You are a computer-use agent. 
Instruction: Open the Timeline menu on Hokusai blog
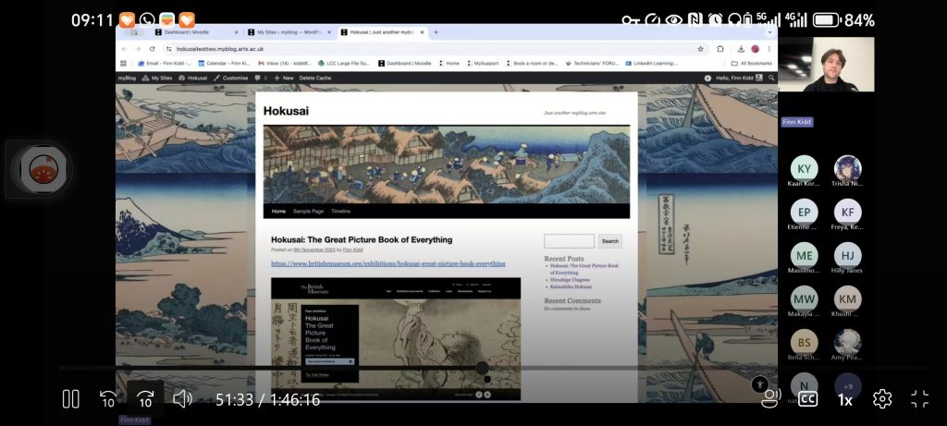tap(340, 211)
